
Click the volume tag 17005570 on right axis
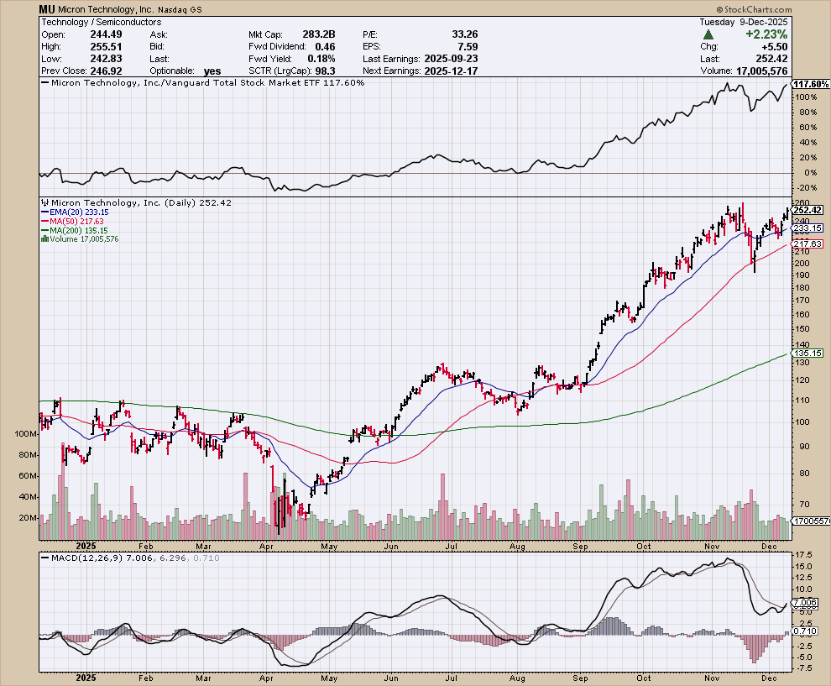811,521
